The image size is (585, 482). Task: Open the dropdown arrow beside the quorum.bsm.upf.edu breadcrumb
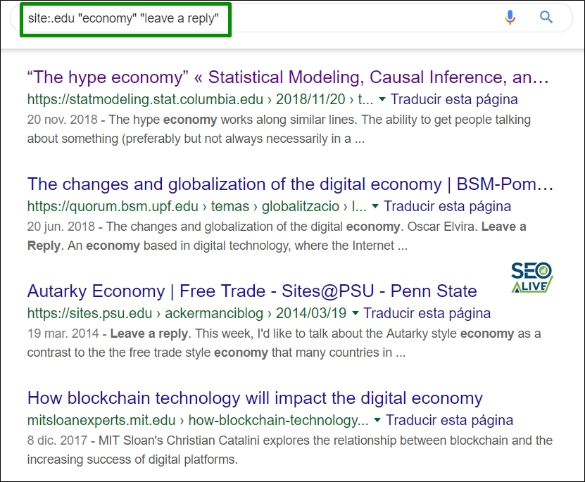[x=376, y=206]
